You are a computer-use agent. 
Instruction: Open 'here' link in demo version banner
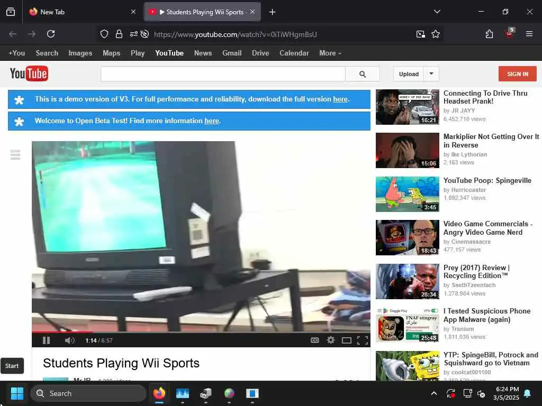click(x=340, y=99)
